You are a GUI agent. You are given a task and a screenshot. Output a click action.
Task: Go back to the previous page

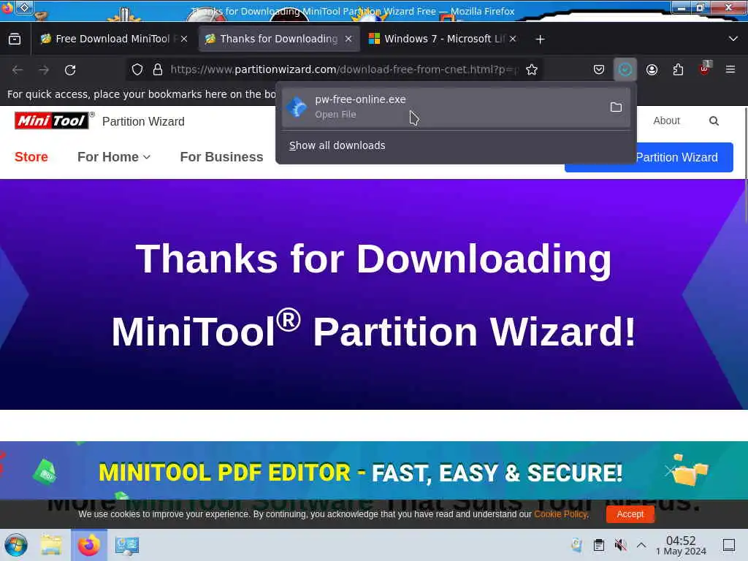[x=18, y=69]
